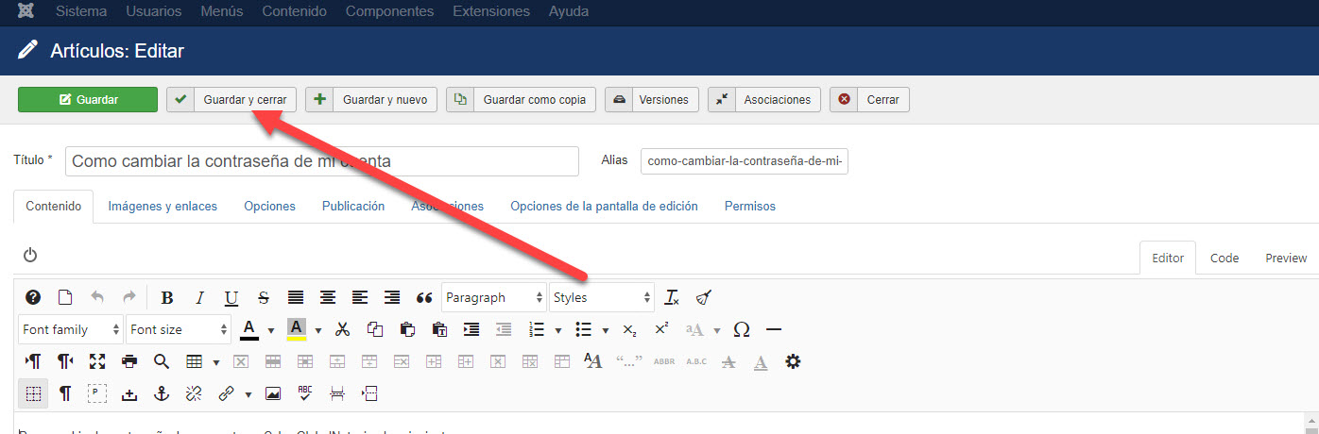Expand the text color arrow menu
The height and width of the screenshot is (434, 1319).
[x=271, y=330]
